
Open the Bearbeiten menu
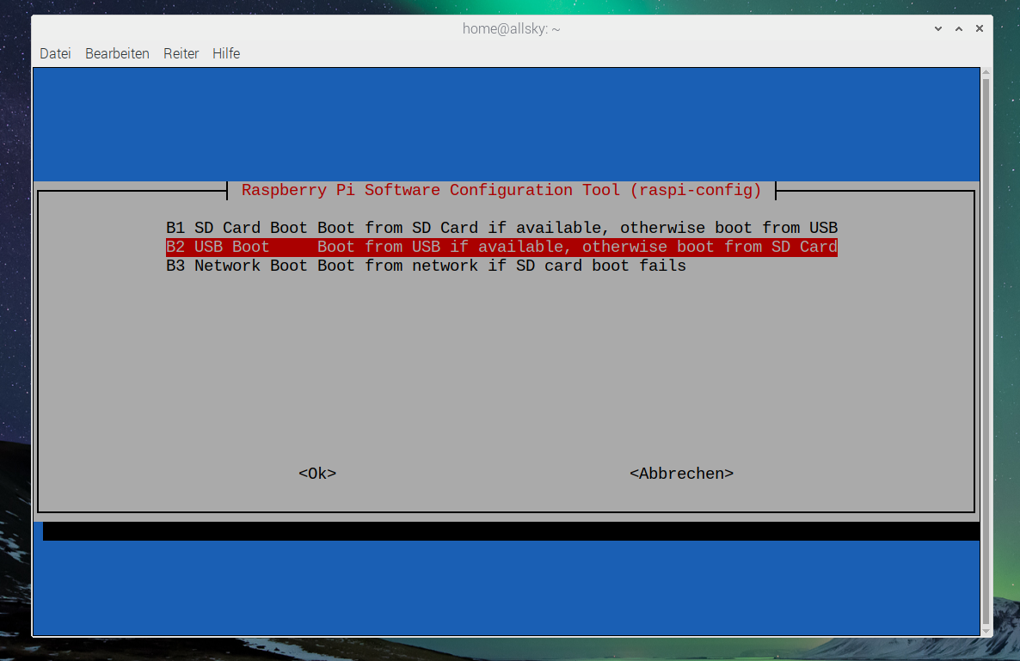click(117, 53)
